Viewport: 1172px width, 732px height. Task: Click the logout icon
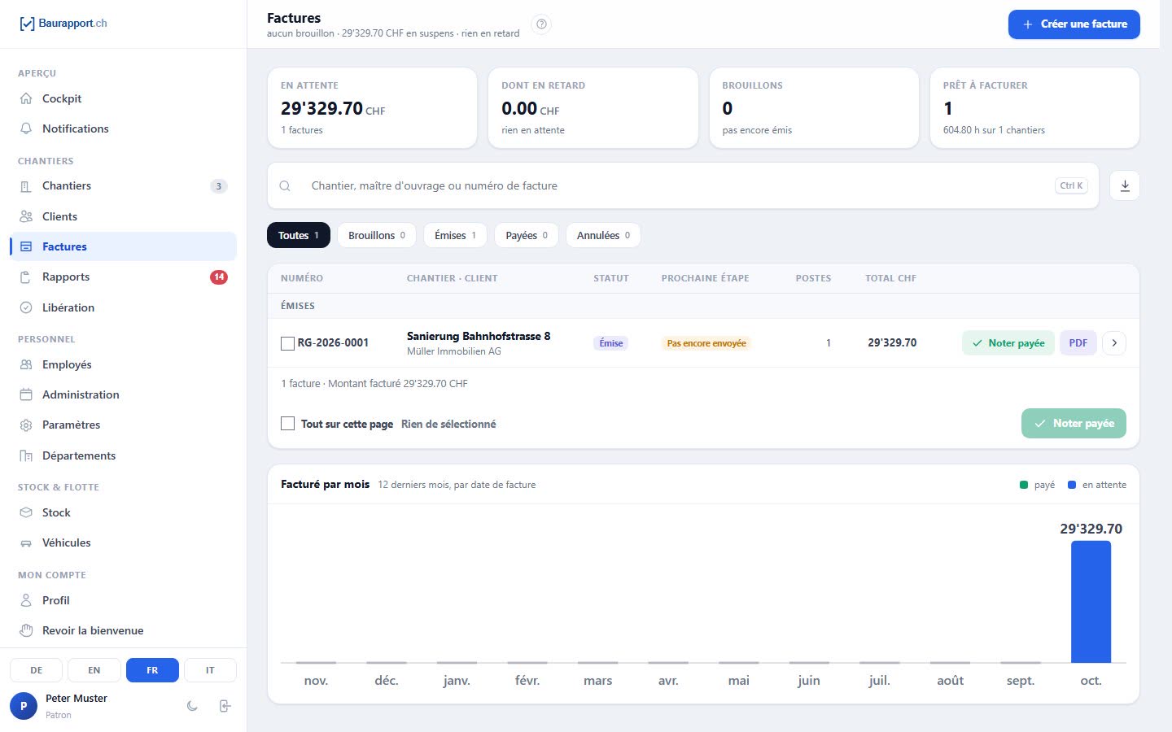point(225,706)
